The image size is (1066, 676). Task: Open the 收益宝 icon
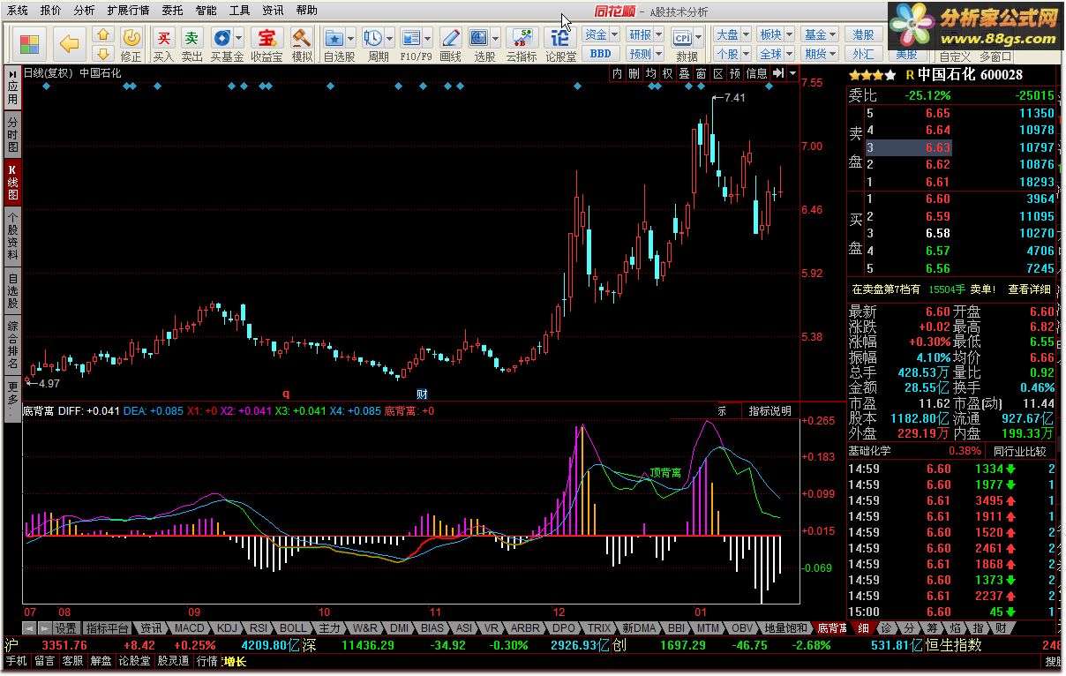click(x=266, y=37)
